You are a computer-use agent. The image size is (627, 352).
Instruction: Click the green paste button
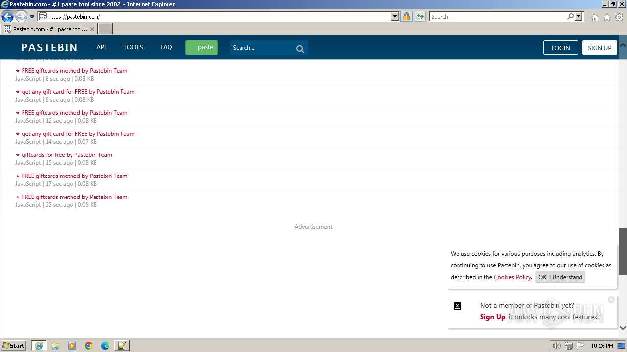[x=201, y=47]
